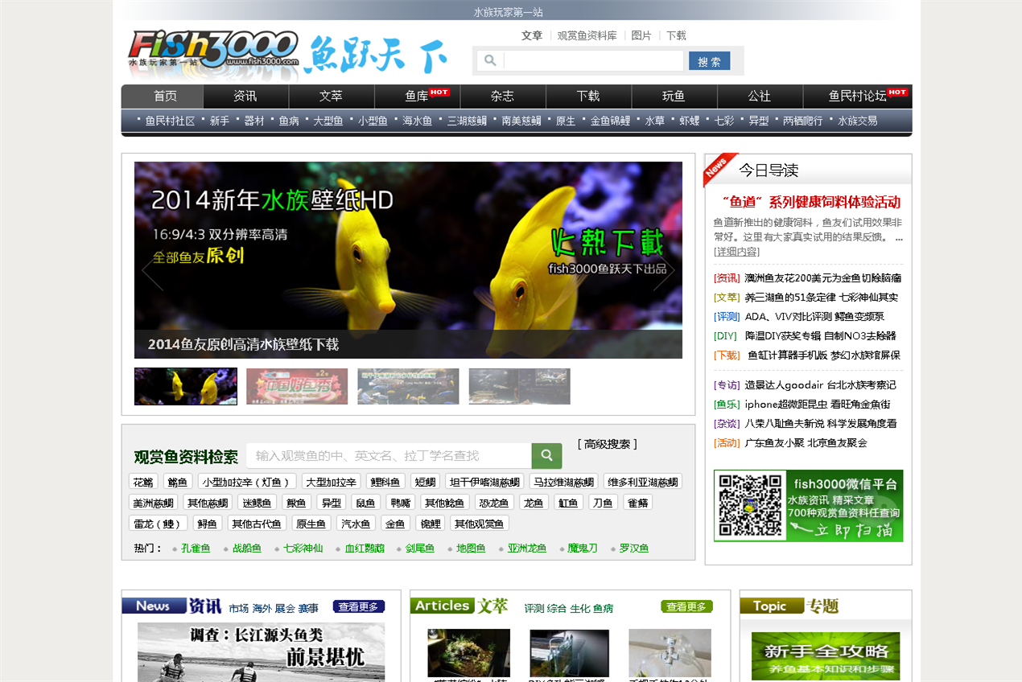The width and height of the screenshot is (1022, 682).
Task: Select 下载 search category above search box
Action: tap(676, 35)
